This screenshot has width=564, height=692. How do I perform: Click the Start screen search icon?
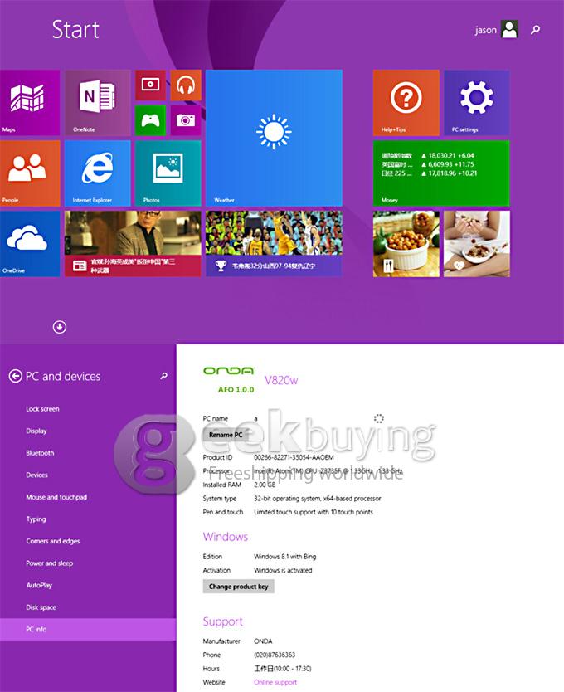tap(535, 30)
